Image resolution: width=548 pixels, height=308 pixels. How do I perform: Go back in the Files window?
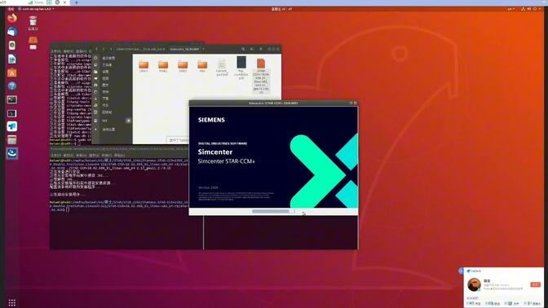(x=97, y=49)
